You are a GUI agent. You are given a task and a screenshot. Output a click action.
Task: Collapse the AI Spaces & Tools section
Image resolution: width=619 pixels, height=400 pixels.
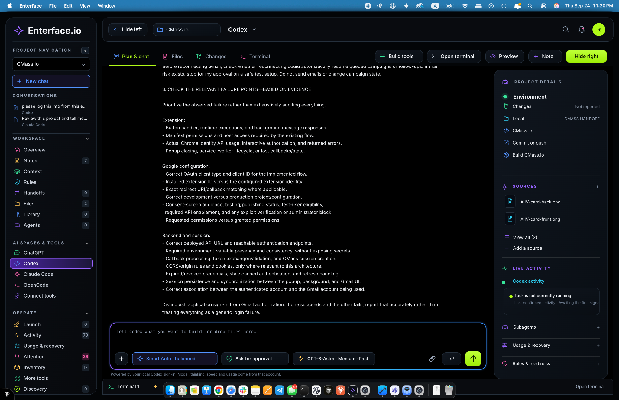87,243
